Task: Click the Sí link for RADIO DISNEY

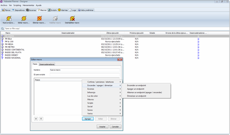Action: pyautogui.click(x=198, y=55)
